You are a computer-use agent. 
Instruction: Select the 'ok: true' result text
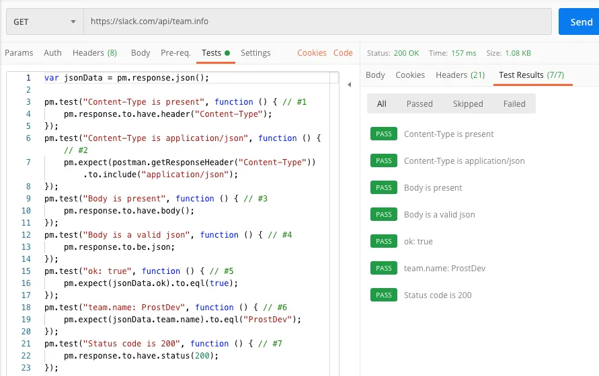point(418,241)
